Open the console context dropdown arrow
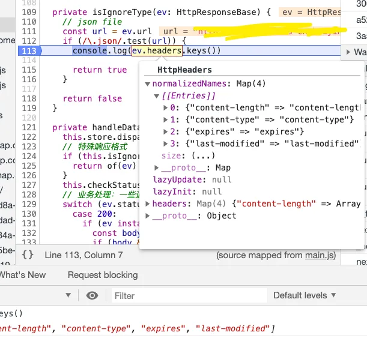367x359 pixels. (x=68, y=295)
